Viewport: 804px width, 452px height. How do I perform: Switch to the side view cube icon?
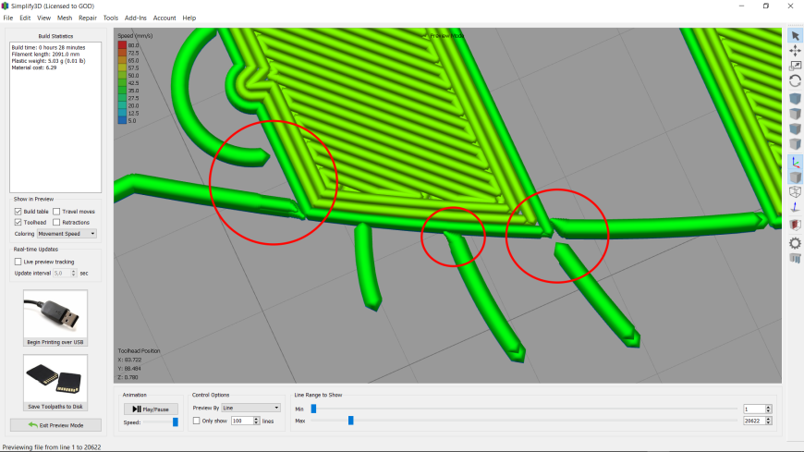pos(796,144)
